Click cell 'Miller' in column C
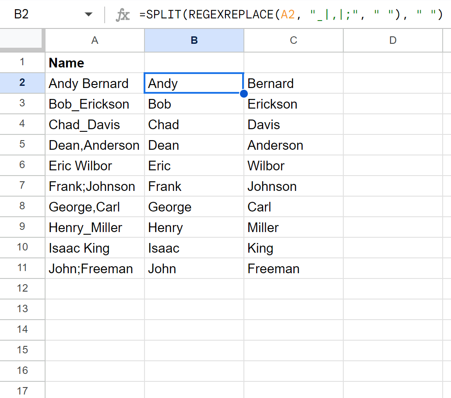This screenshot has height=398, width=451. point(293,227)
